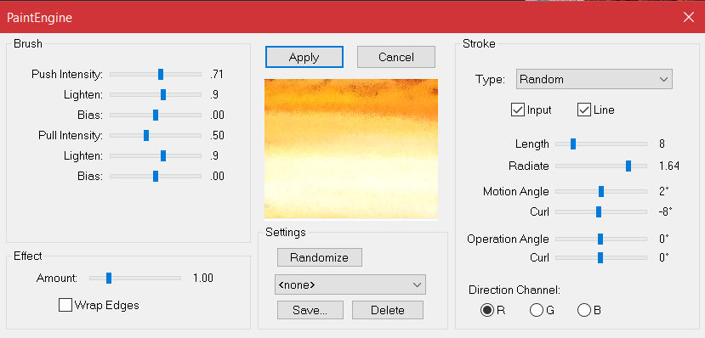Click the Bias slider under Pull Intensity
The height and width of the screenshot is (338, 705).
coord(156,176)
